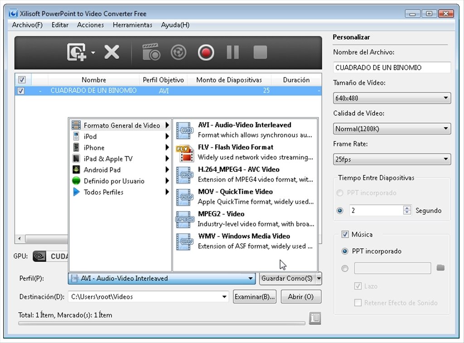Choose Formato General de Video menu entry

[x=121, y=125]
